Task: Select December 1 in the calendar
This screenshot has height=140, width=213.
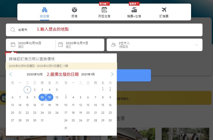Action: tap(27, 90)
